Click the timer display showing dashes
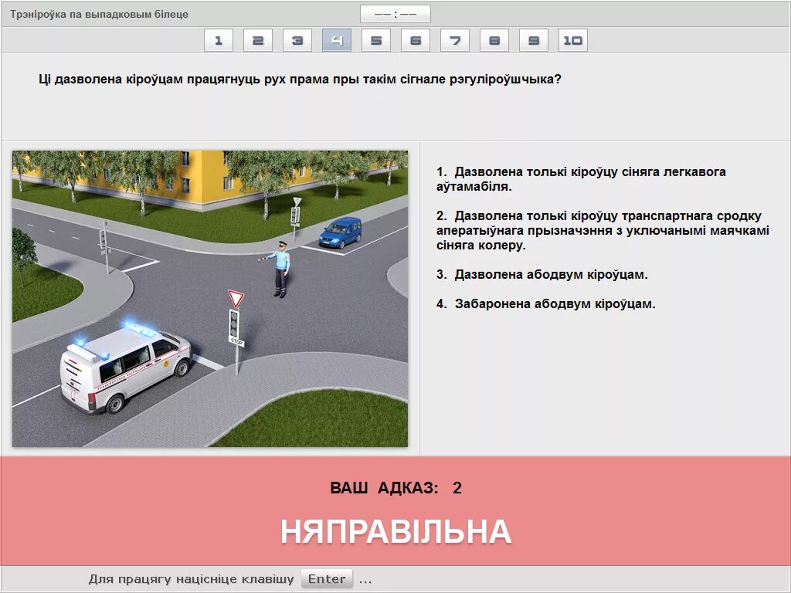 pyautogui.click(x=395, y=14)
